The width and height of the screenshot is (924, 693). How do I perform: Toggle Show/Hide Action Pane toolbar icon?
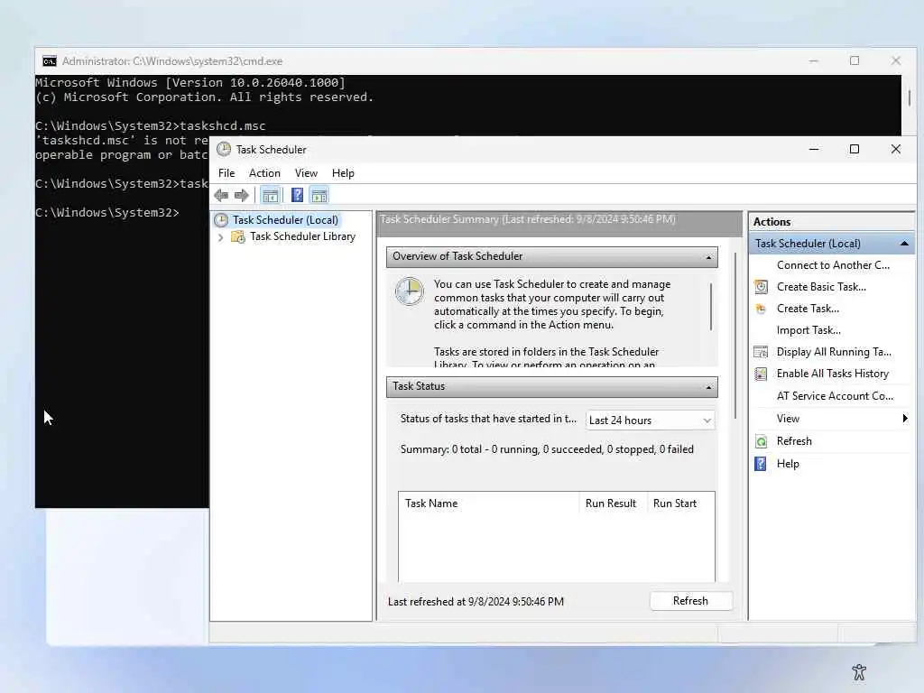(x=319, y=196)
